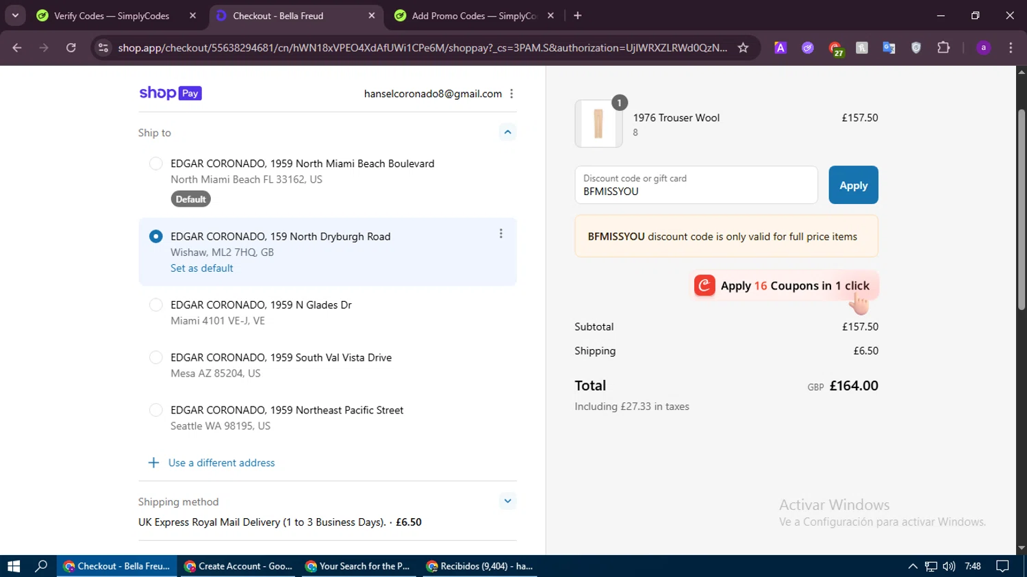Open the Windows Start menu
Viewport: 1027px width, 577px height.
[x=14, y=566]
